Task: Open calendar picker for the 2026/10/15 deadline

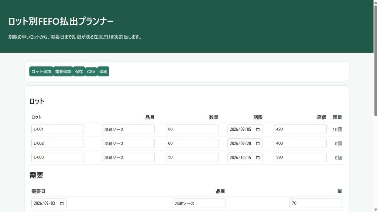Action: click(258, 158)
